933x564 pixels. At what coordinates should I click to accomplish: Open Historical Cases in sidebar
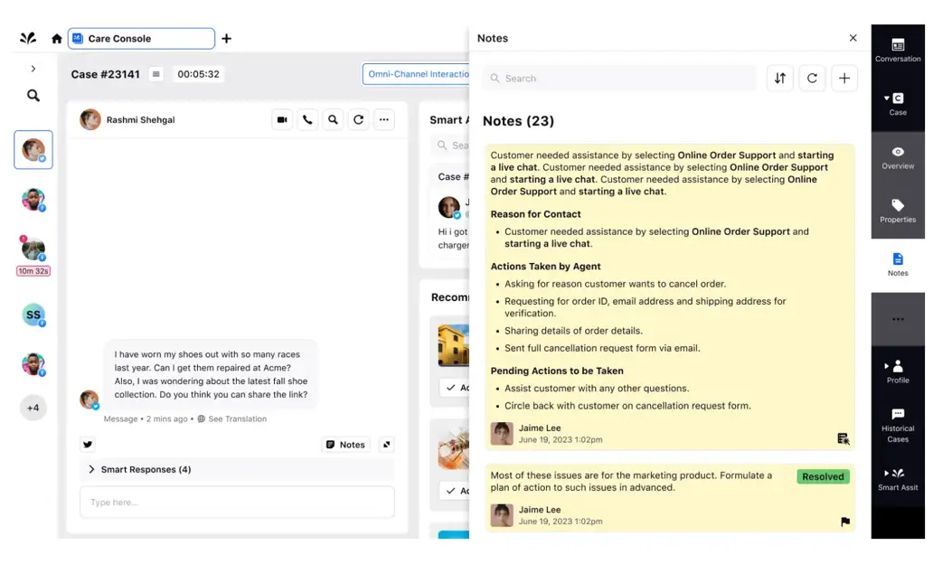coord(898,426)
